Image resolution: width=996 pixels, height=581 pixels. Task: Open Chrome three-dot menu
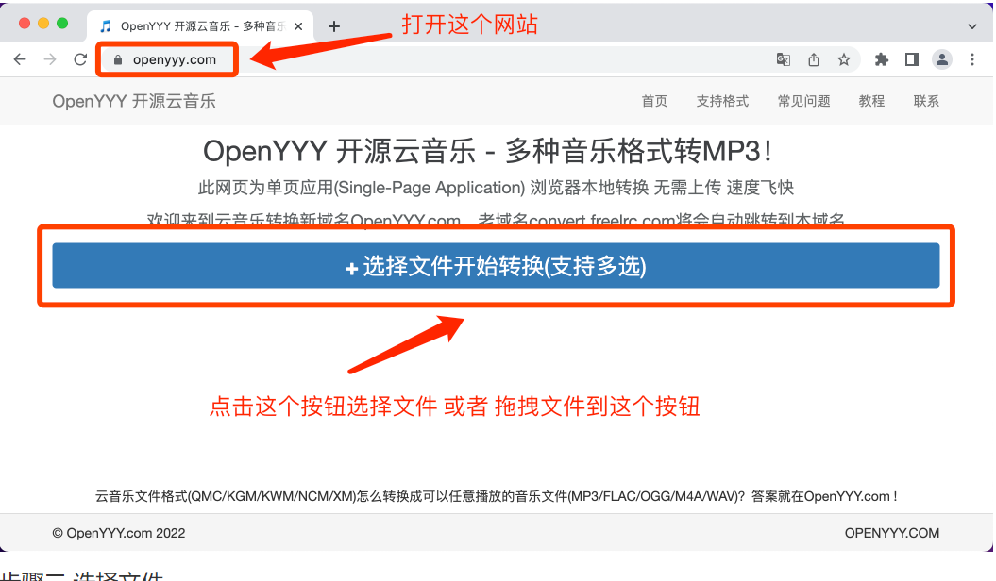971,59
